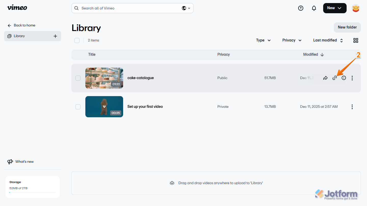Image resolution: width=367 pixels, height=206 pixels.
Task: Open the share options for cake-catalogue
Action: pyautogui.click(x=325, y=78)
